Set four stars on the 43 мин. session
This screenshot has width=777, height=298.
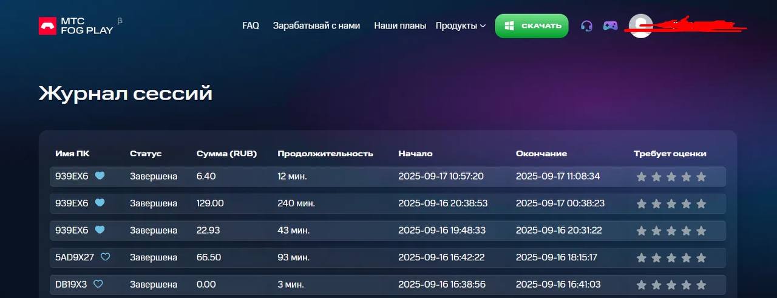(x=686, y=231)
